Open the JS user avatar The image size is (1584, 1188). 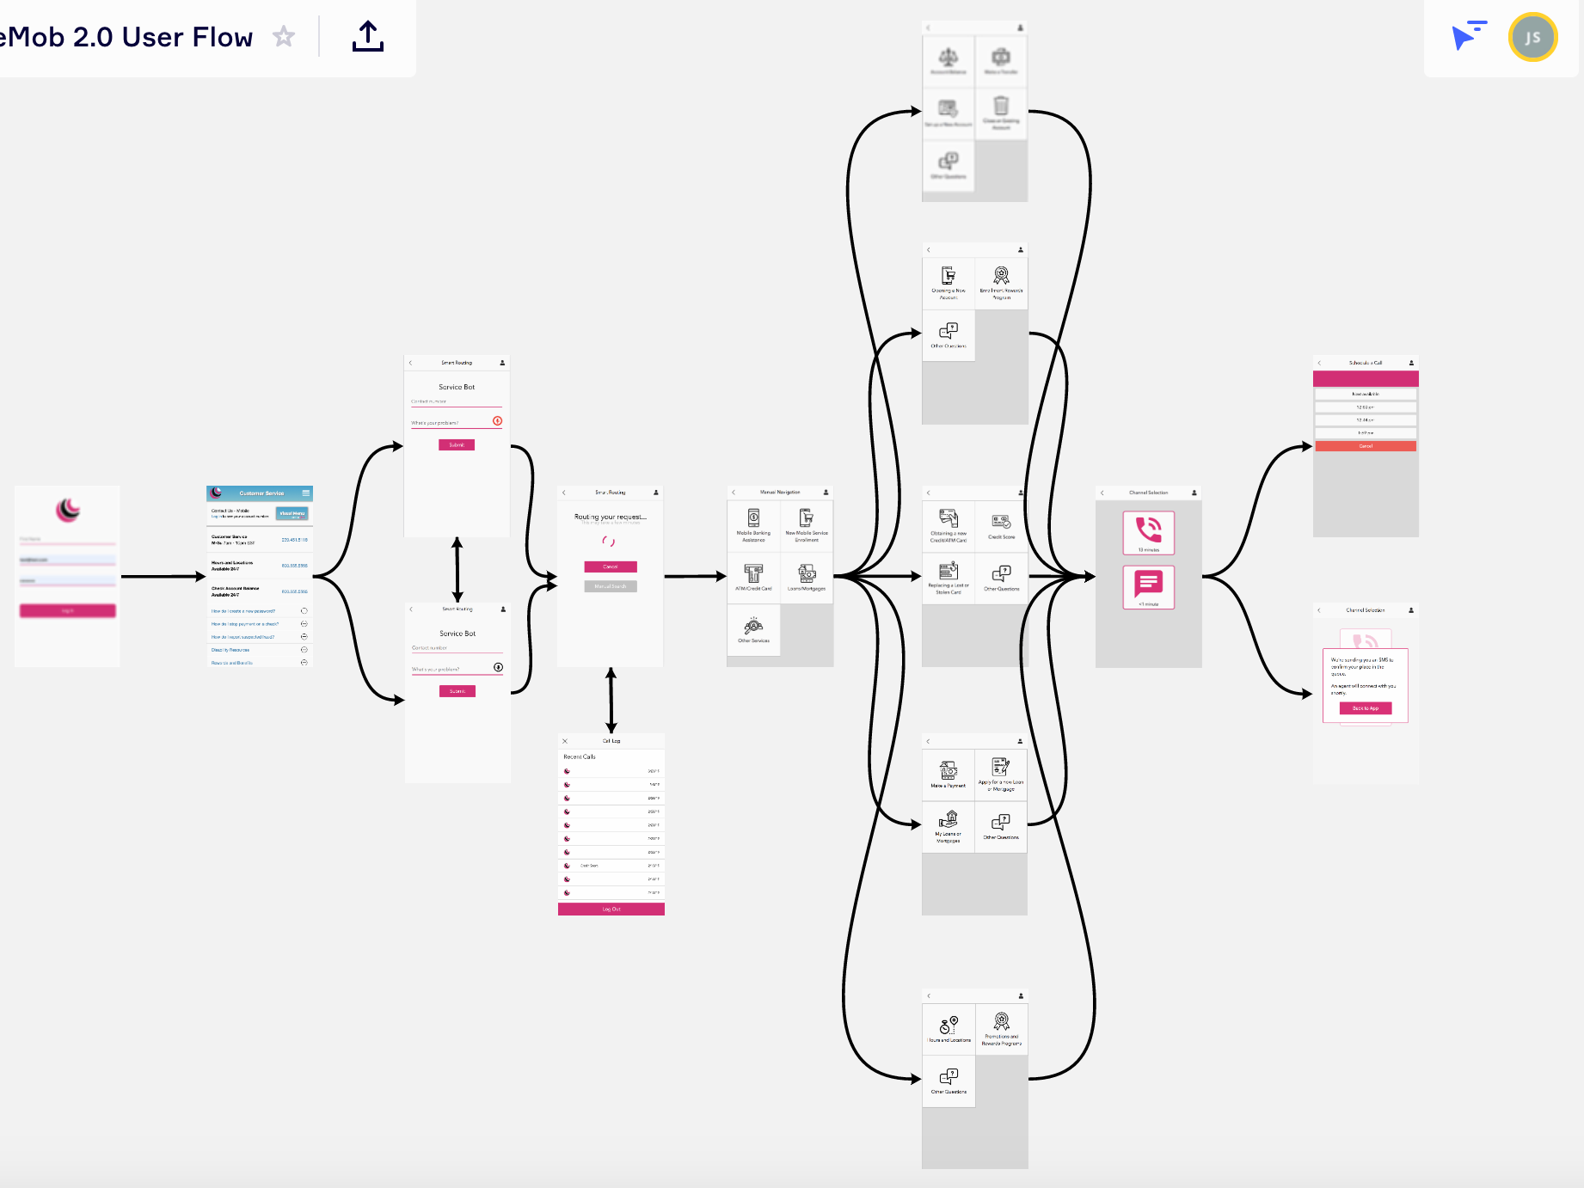1532,37
